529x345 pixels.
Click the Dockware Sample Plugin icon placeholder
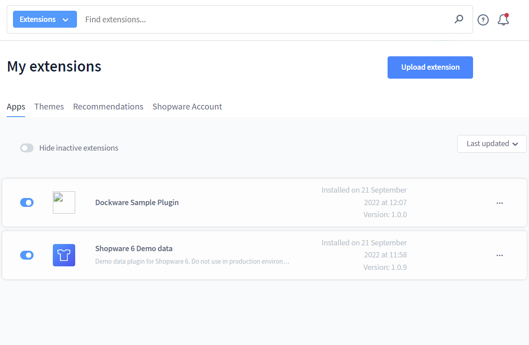tap(64, 202)
